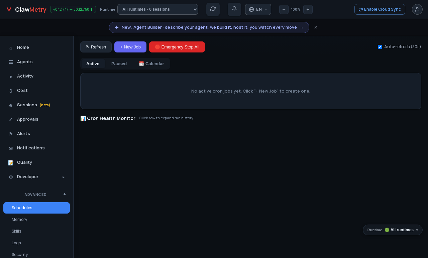428x258 pixels.
Task: Open the user profile avatar icon
Action: point(417,9)
